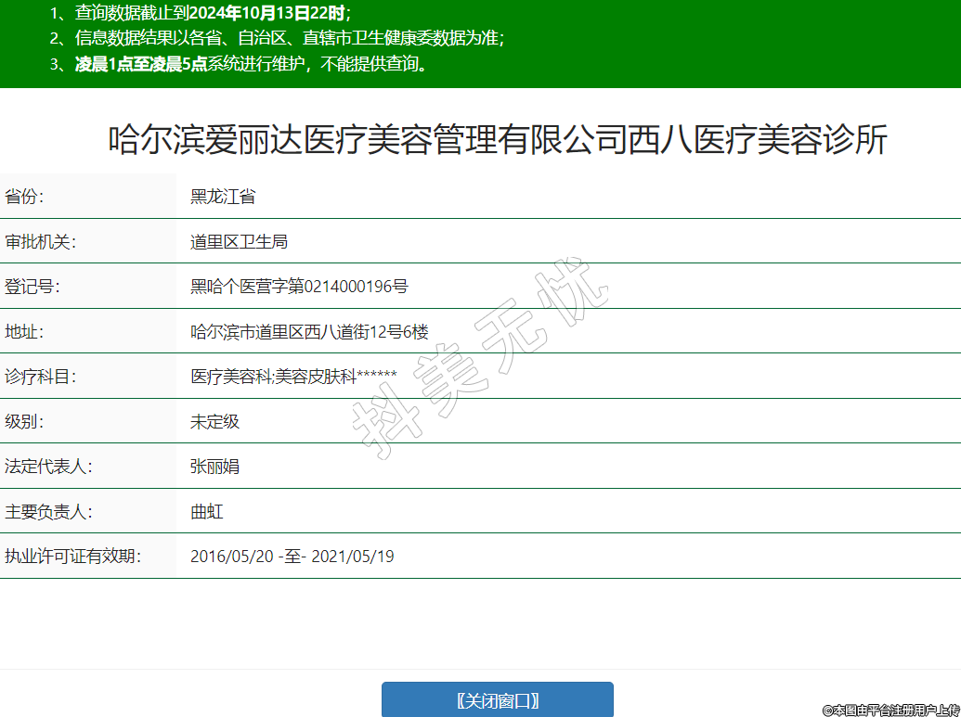This screenshot has height=717, width=961.
Task: Click the 省份 row label
Action: pyautogui.click(x=24, y=197)
